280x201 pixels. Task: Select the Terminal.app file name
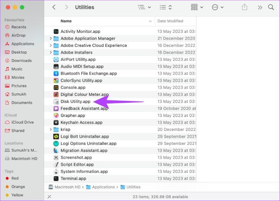click(73, 179)
